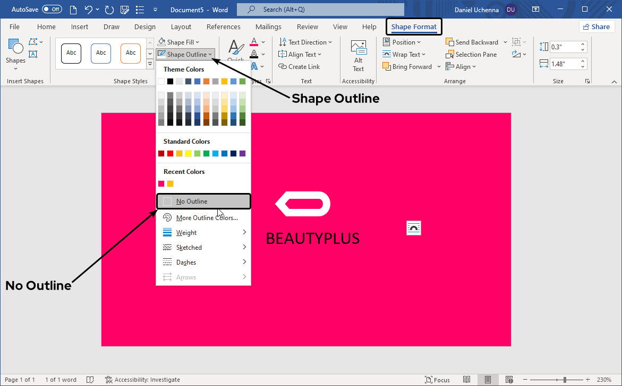Toggle Focus mode in status bar
Image resolution: width=622 pixels, height=386 pixels.
pos(437,380)
